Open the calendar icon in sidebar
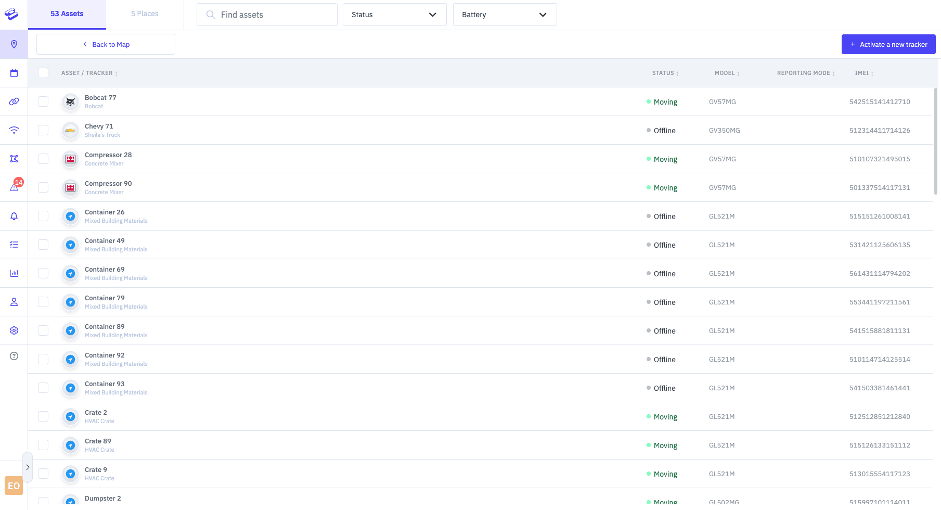The image size is (941, 510). (x=14, y=73)
